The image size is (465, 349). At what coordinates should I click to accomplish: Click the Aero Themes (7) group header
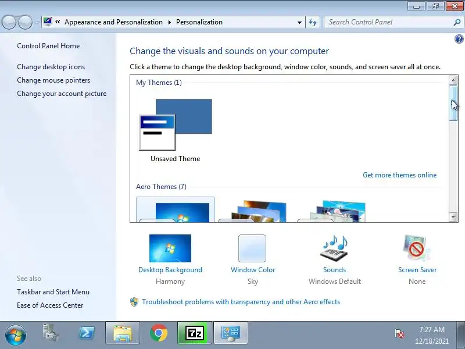161,187
